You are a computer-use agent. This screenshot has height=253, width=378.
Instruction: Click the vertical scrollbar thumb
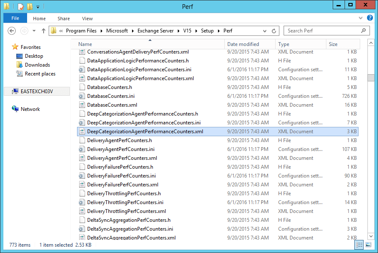[371, 78]
